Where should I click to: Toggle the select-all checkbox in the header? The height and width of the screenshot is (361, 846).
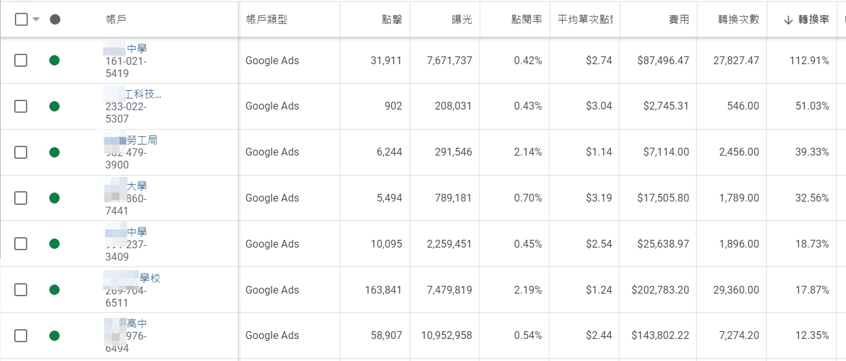[x=21, y=19]
